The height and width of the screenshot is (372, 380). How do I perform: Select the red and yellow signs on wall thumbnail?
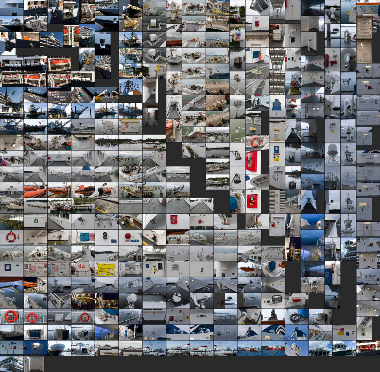[x=344, y=332]
